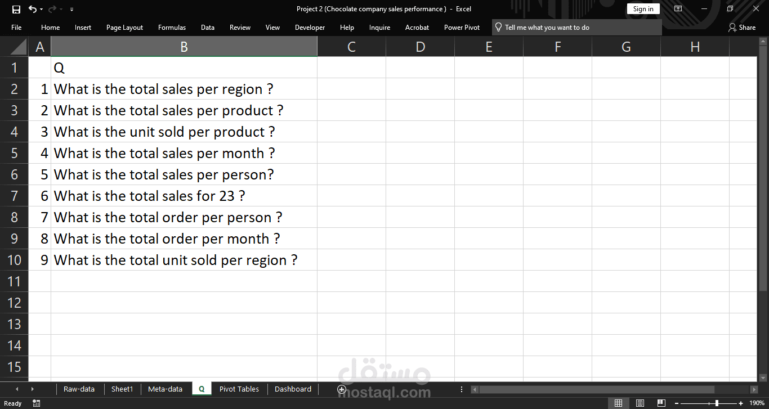Click the zoom out minus icon
The width and height of the screenshot is (769, 409).
(676, 403)
